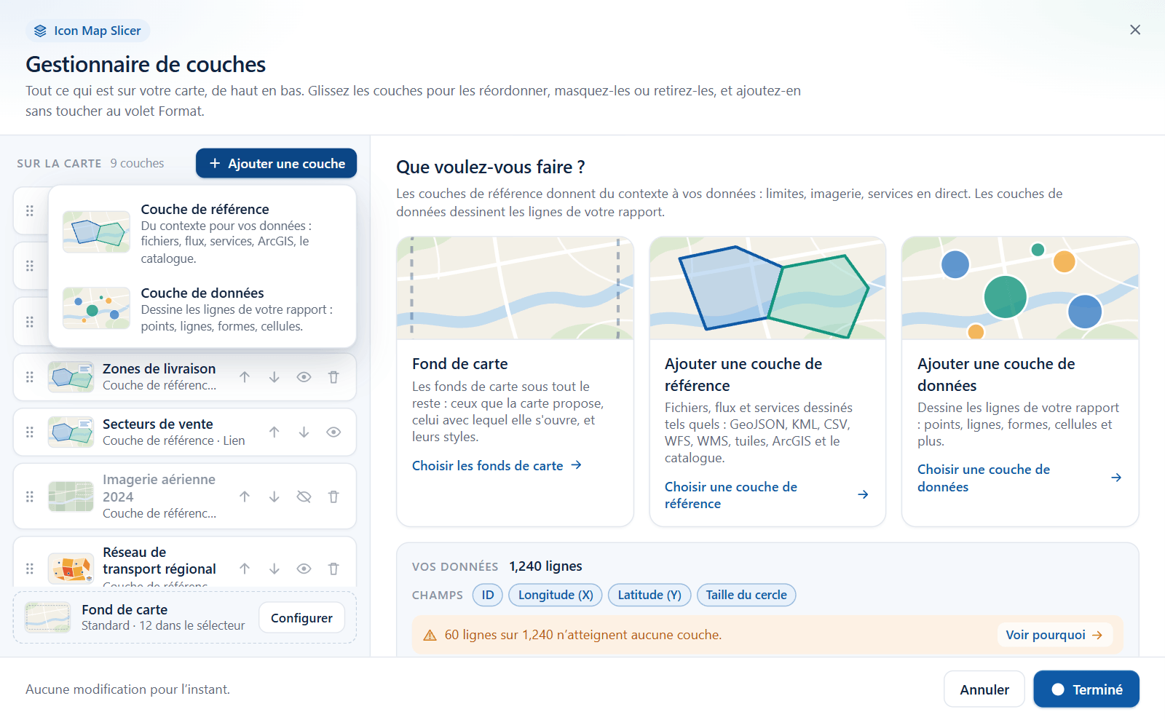
Task: Move Imagerie aérienne 2024 layer down
Action: 275,497
